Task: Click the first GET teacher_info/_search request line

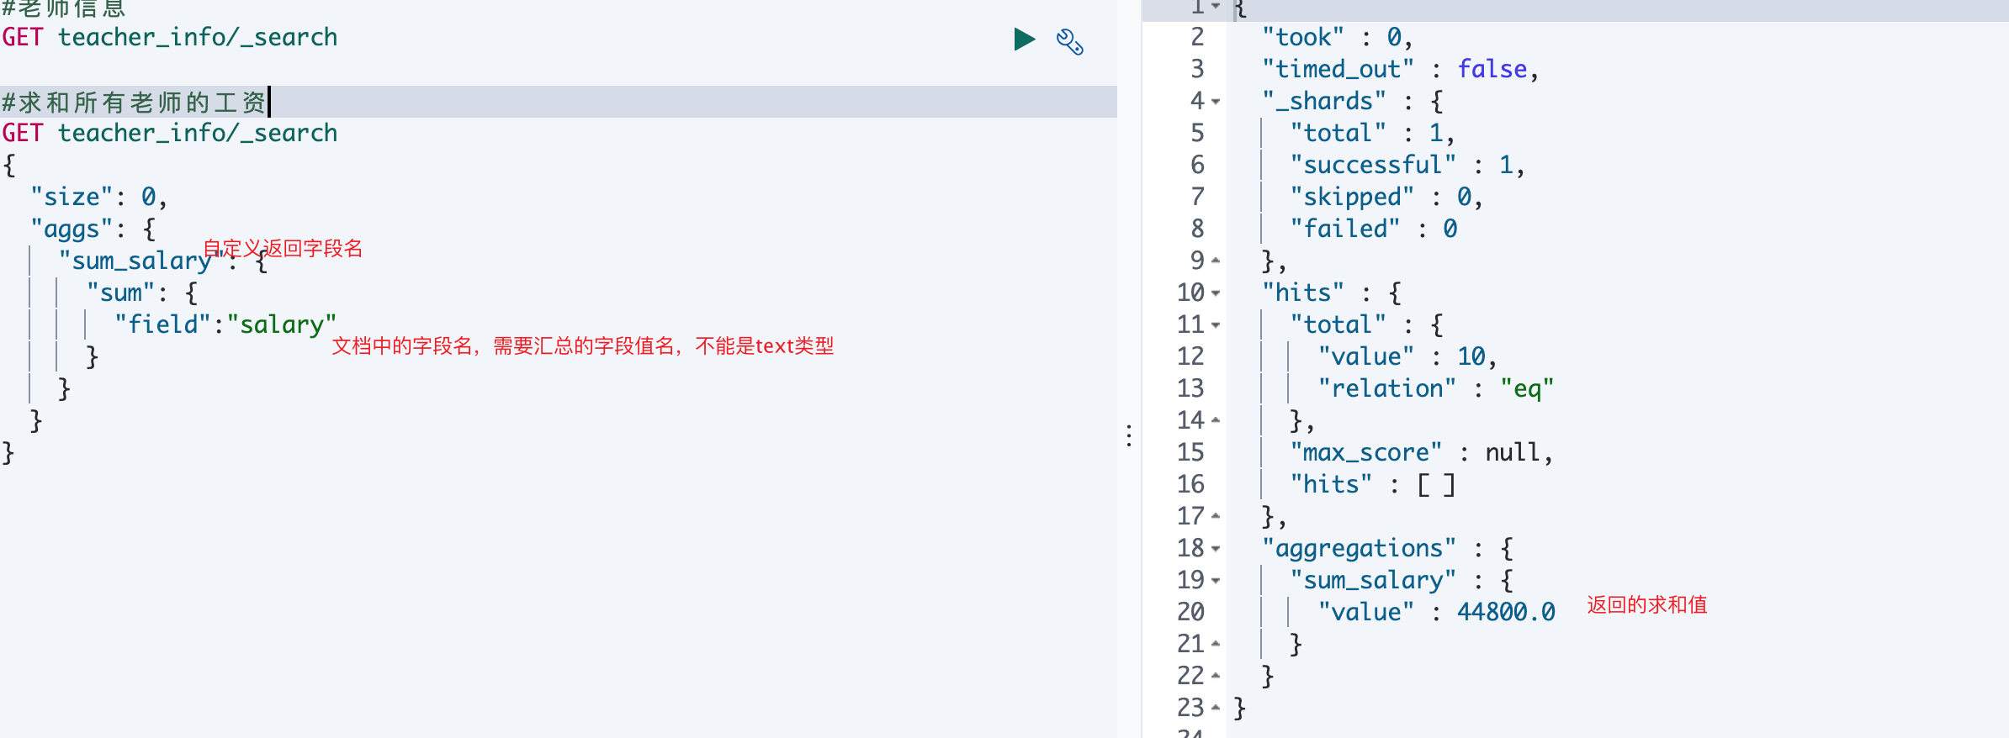Action: coord(169,38)
